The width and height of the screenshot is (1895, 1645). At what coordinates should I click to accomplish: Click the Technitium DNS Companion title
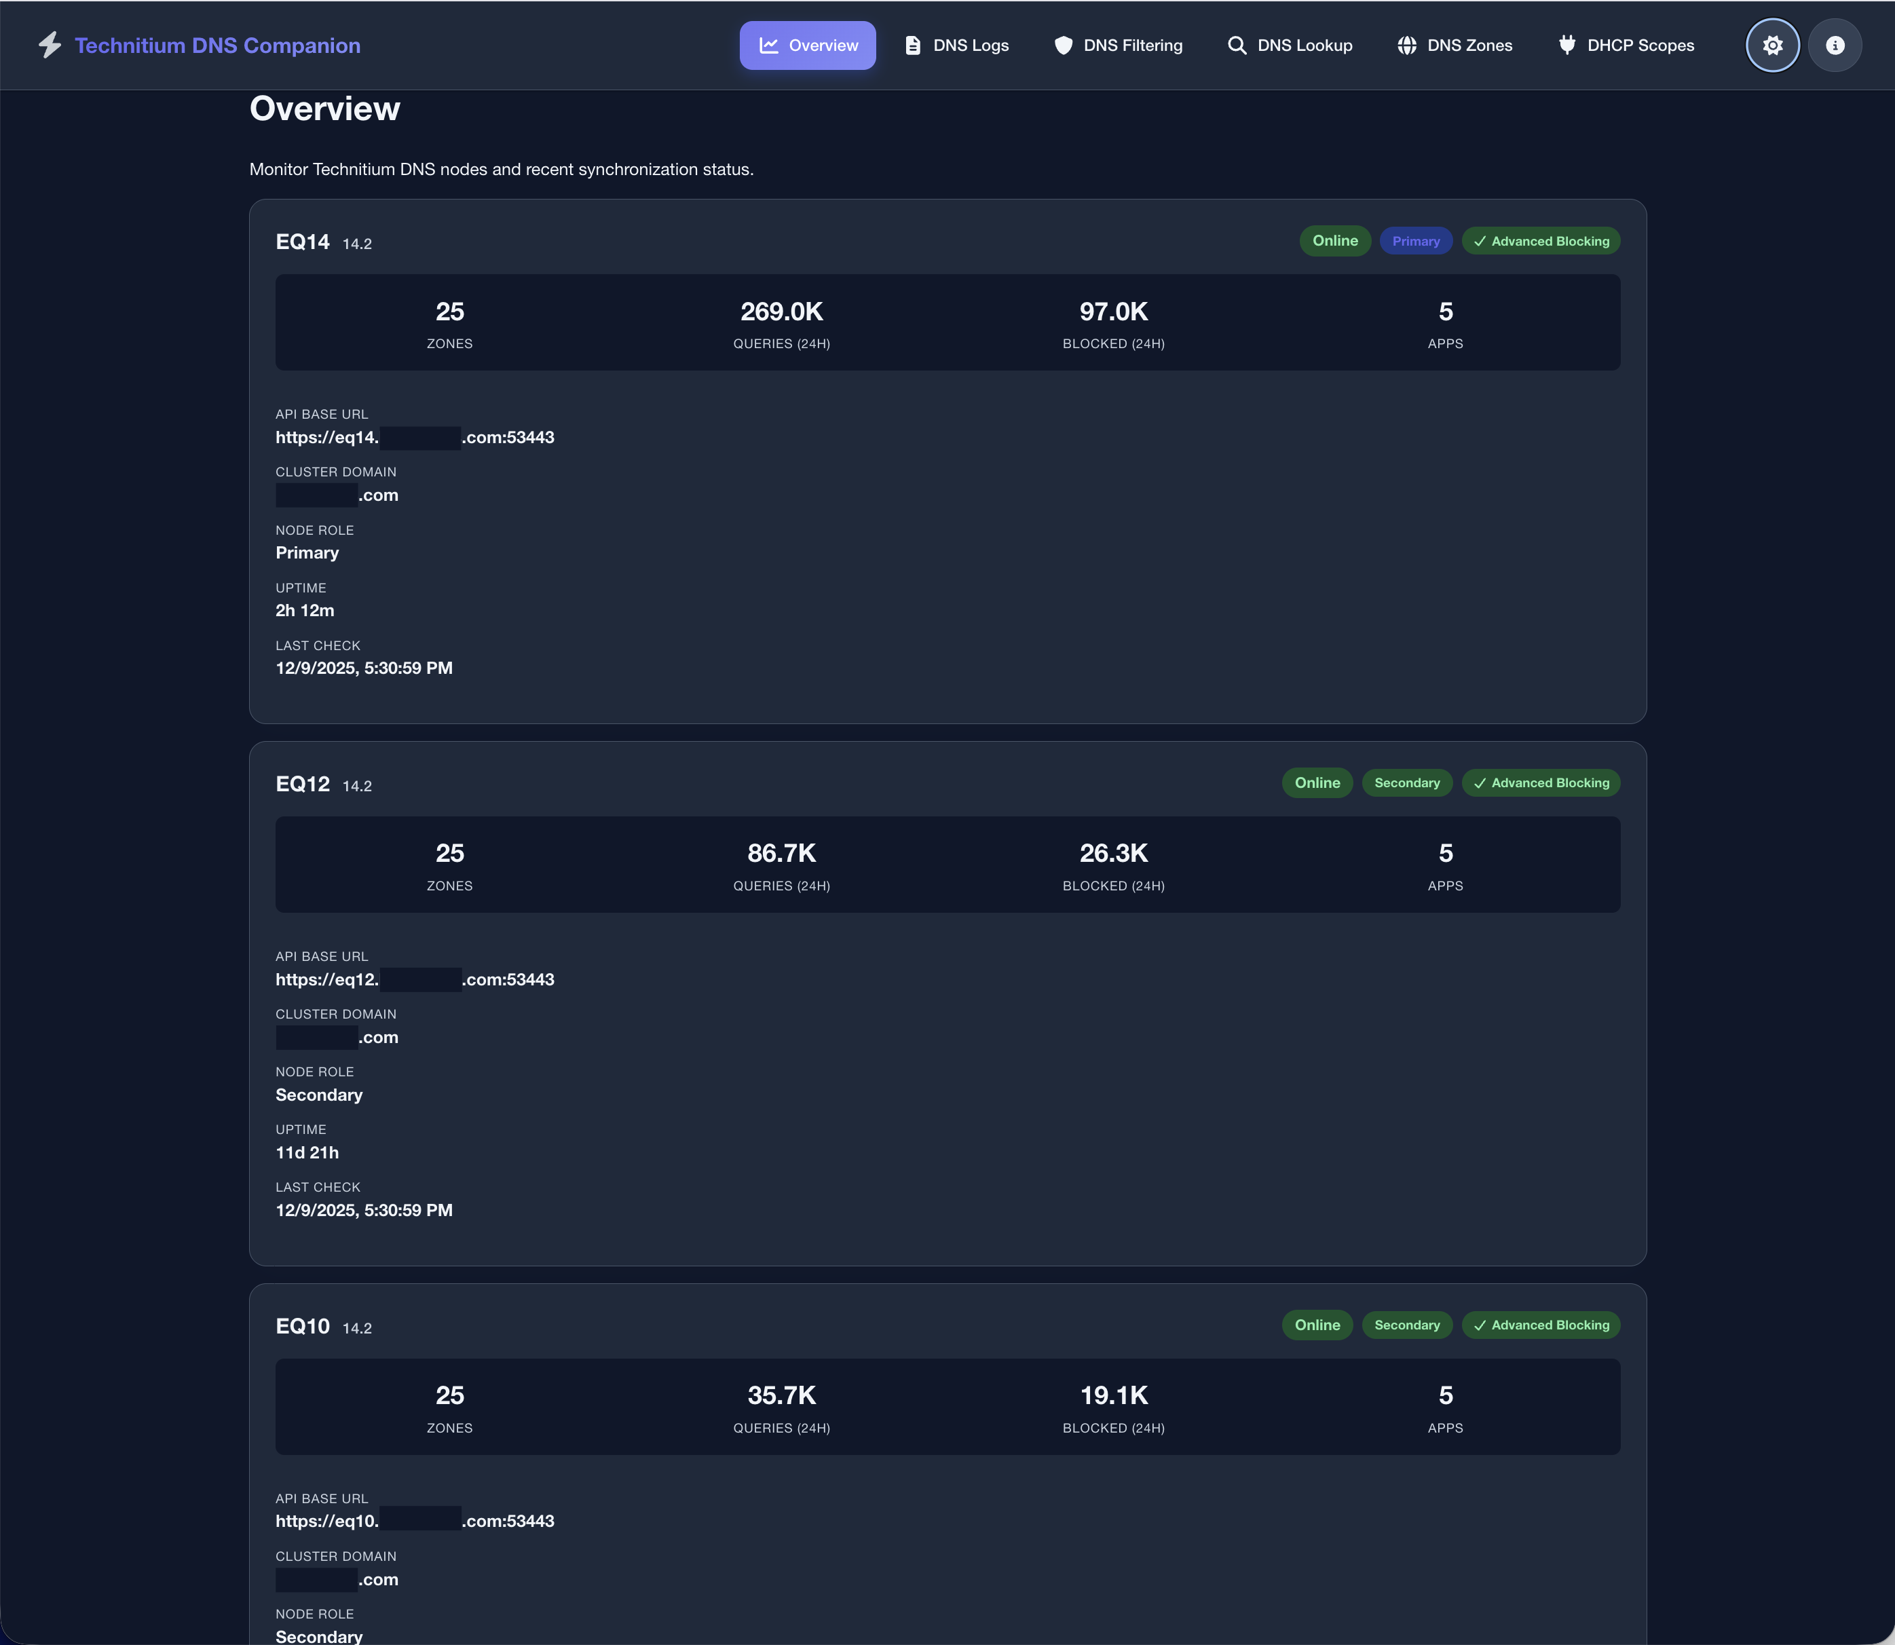[218, 45]
